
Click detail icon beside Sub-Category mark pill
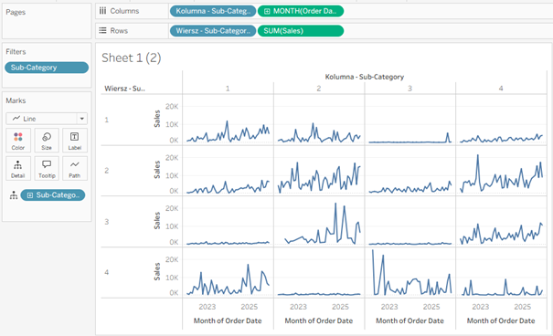14,195
